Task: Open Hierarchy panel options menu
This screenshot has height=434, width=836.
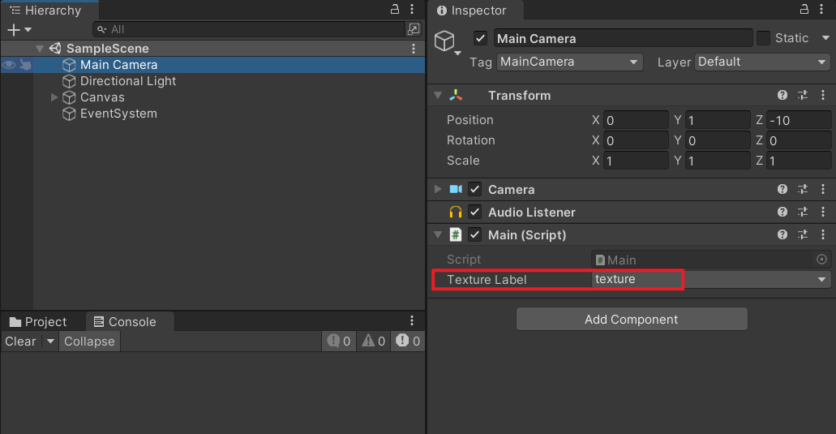Action: pos(412,9)
